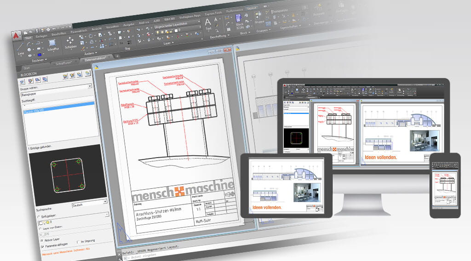This screenshot has width=471, height=261.
Task: Expand the Beschriftung panel arrow
Action: point(228,35)
